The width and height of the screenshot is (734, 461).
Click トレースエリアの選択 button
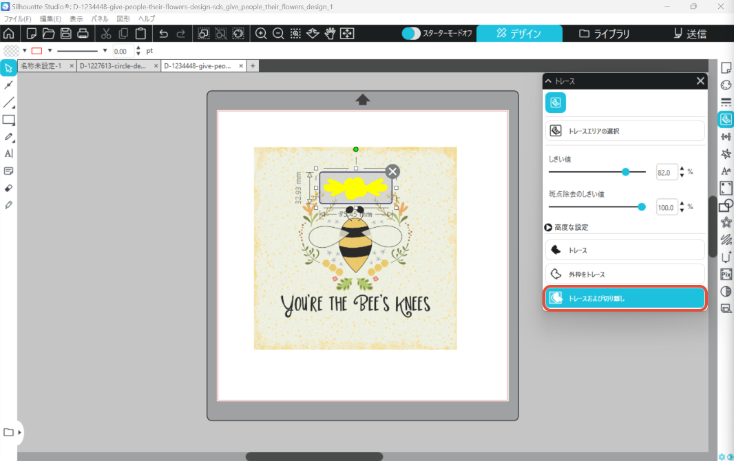(x=625, y=131)
